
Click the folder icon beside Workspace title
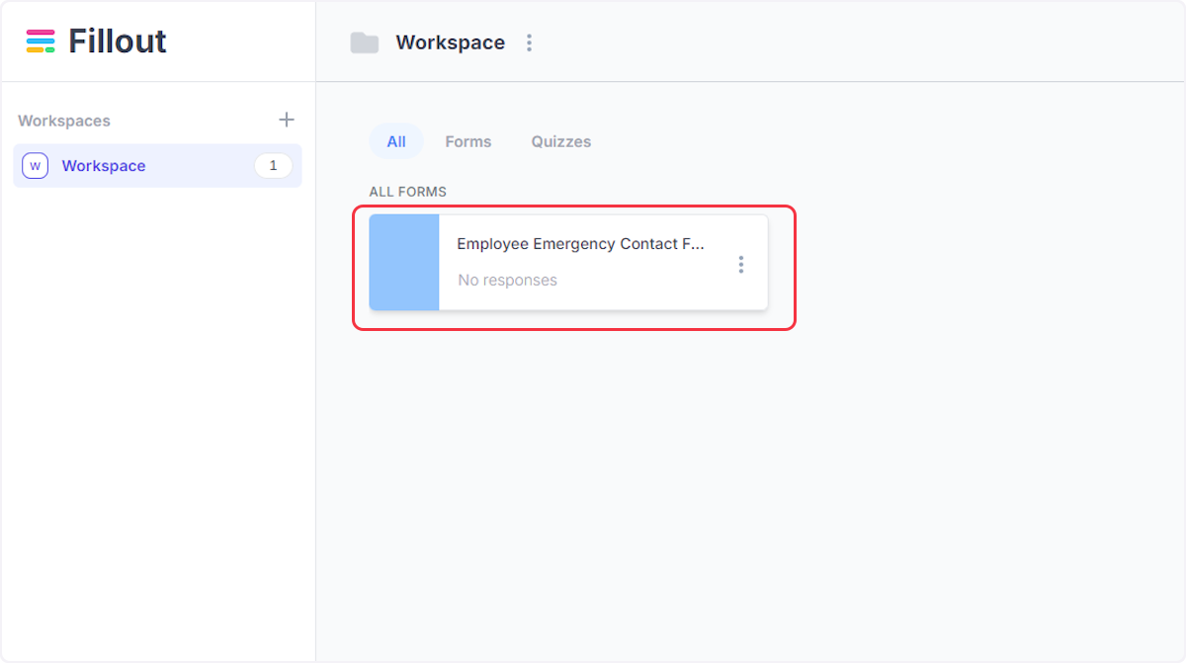(364, 42)
